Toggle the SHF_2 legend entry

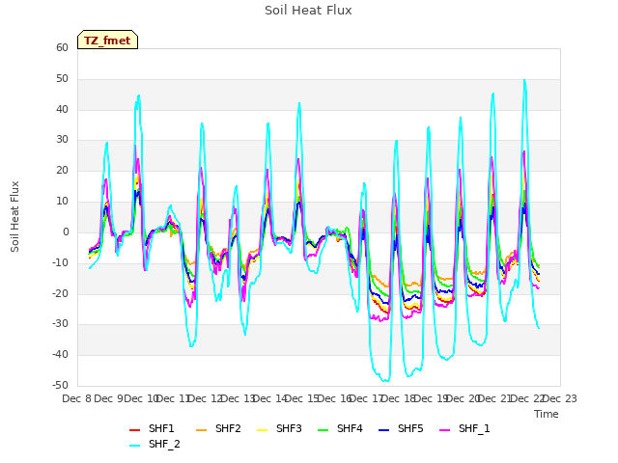click(x=154, y=444)
